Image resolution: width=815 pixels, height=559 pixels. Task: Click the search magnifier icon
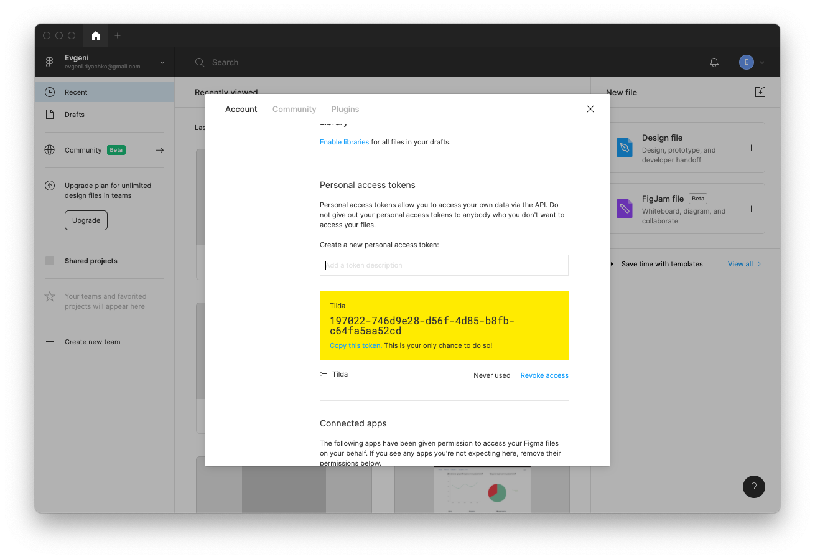click(x=200, y=62)
